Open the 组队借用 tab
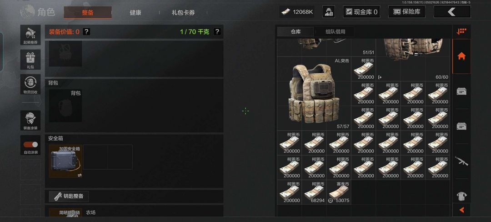491x222 pixels. (x=335, y=32)
